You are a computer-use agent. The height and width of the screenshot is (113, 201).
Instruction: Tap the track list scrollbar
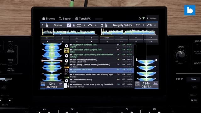point(133,61)
